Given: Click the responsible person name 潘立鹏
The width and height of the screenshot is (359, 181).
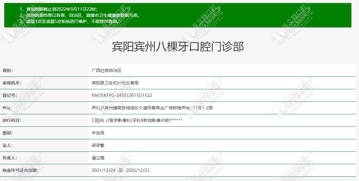Looking at the screenshot, I should [x=98, y=158].
